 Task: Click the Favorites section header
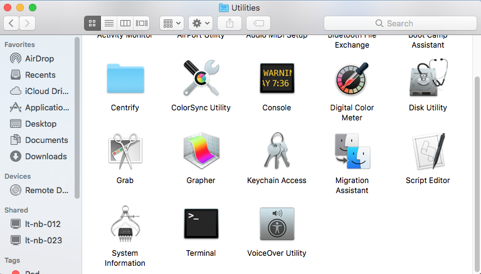pyautogui.click(x=19, y=45)
